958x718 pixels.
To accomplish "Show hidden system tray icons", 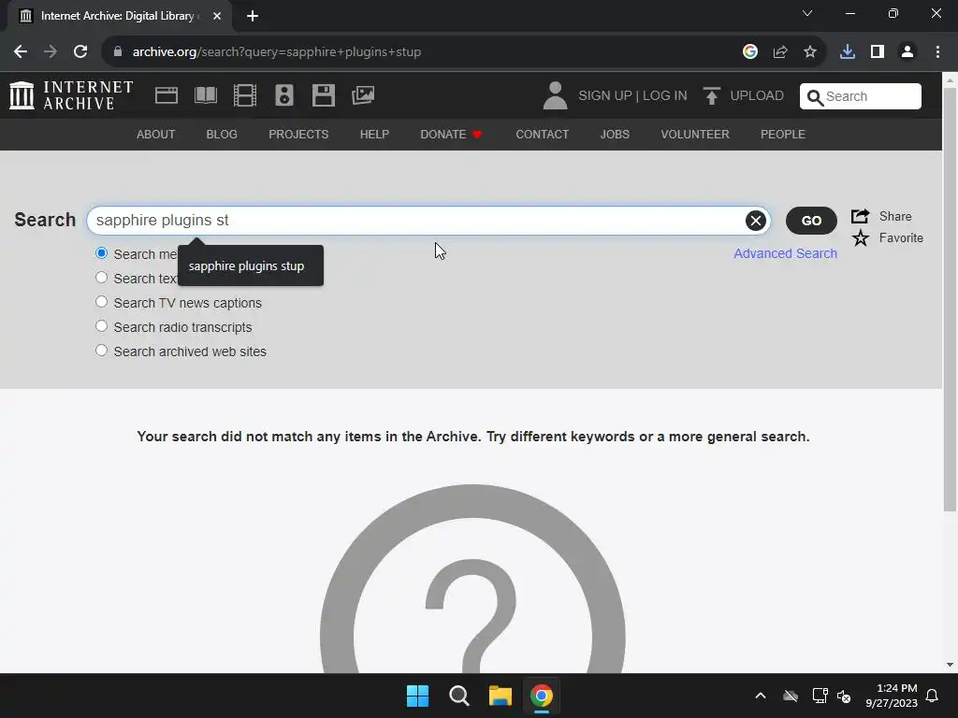I will (x=761, y=696).
